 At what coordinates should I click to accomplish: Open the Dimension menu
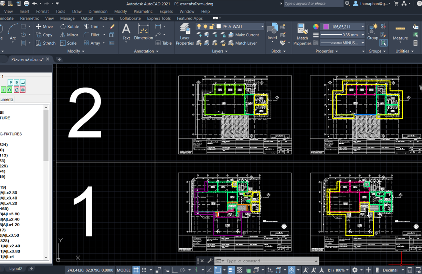click(x=98, y=11)
